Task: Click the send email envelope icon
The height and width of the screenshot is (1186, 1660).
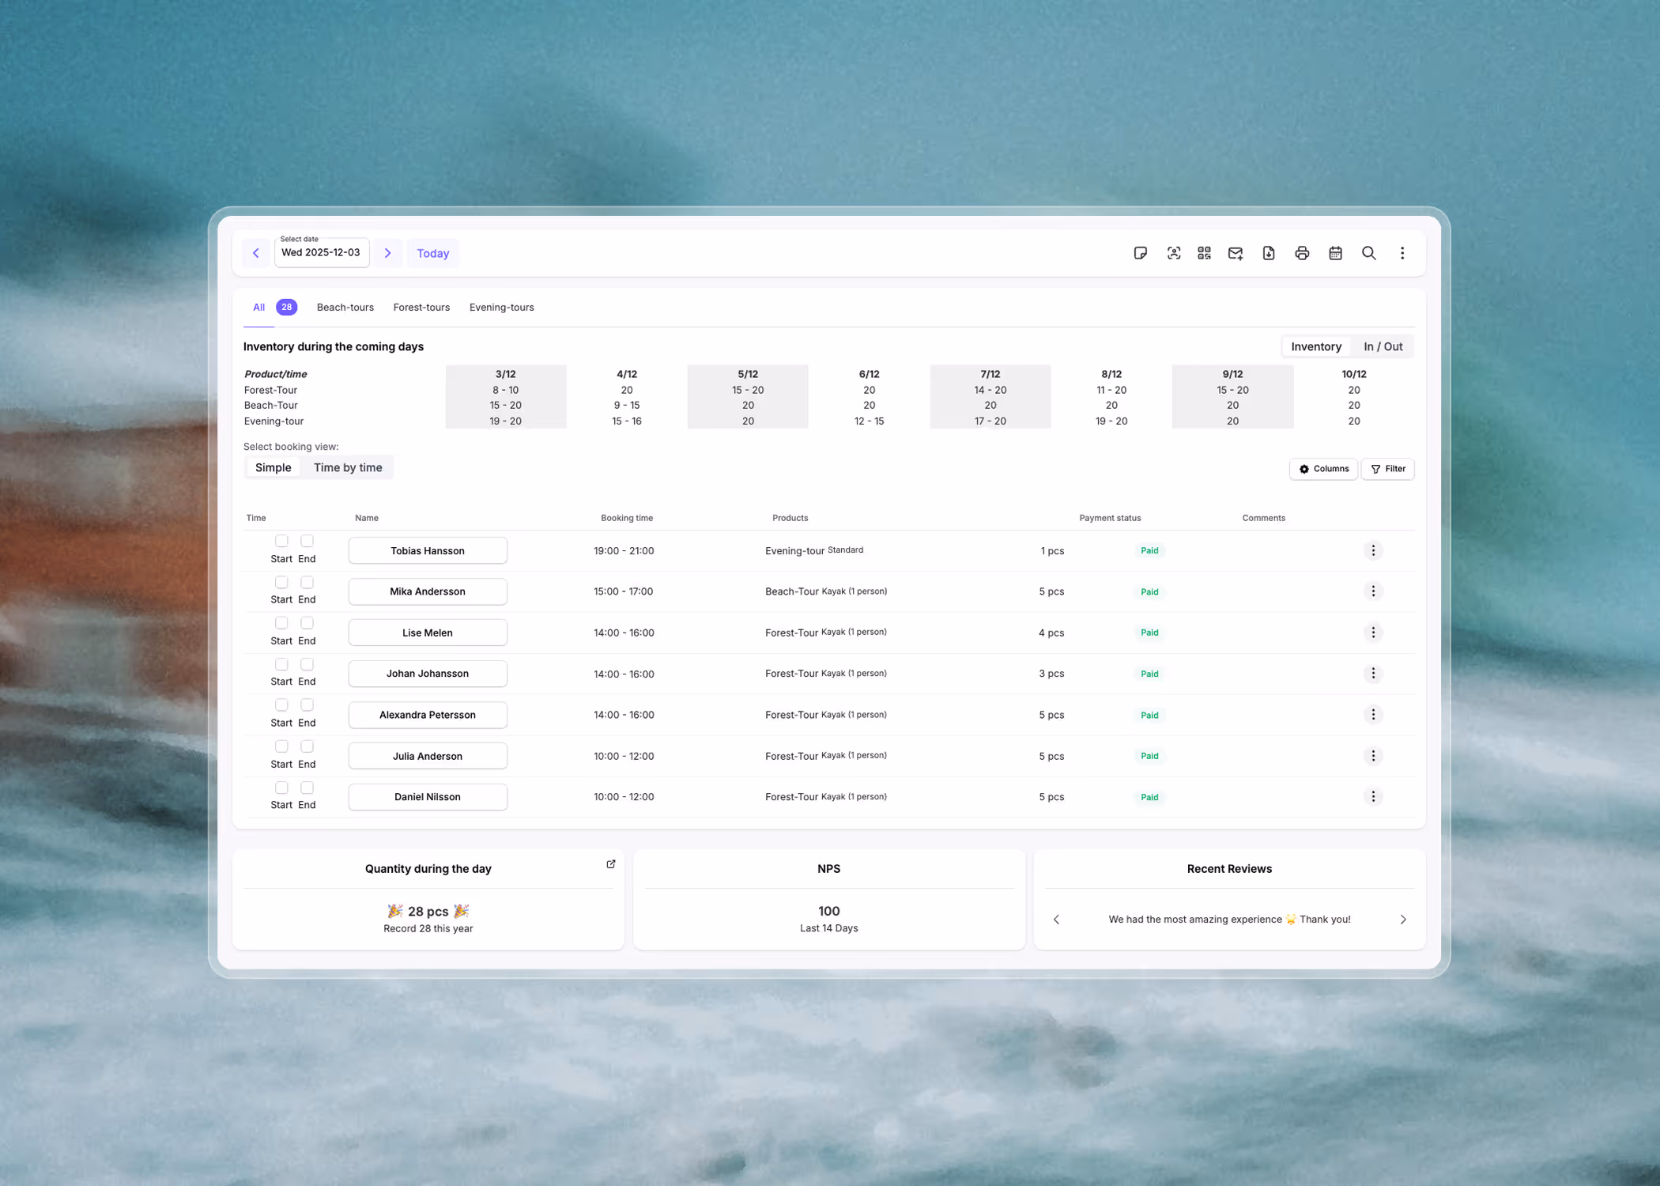Action: [1236, 253]
